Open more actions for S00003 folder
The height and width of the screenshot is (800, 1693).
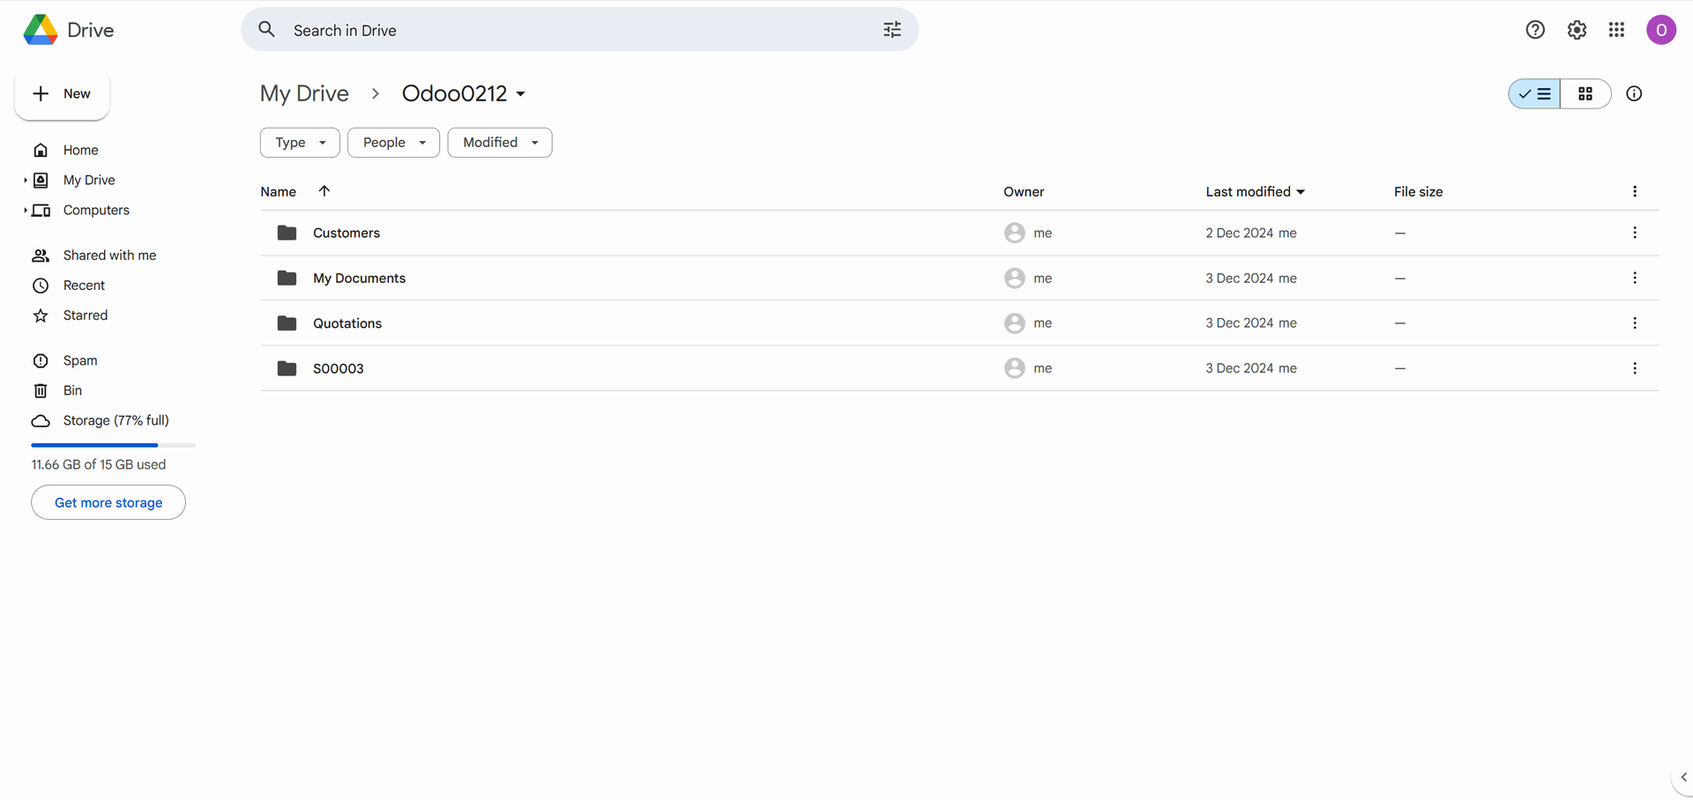[x=1635, y=368]
